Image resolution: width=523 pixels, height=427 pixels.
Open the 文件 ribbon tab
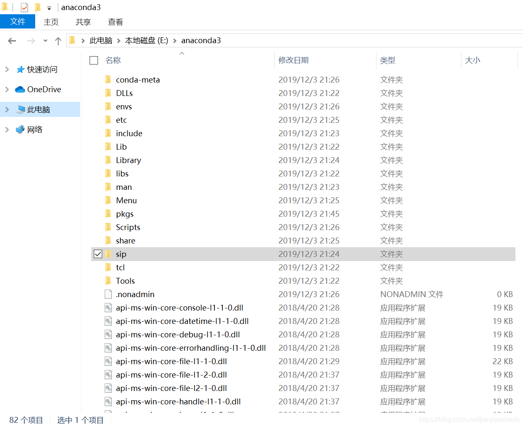18,21
